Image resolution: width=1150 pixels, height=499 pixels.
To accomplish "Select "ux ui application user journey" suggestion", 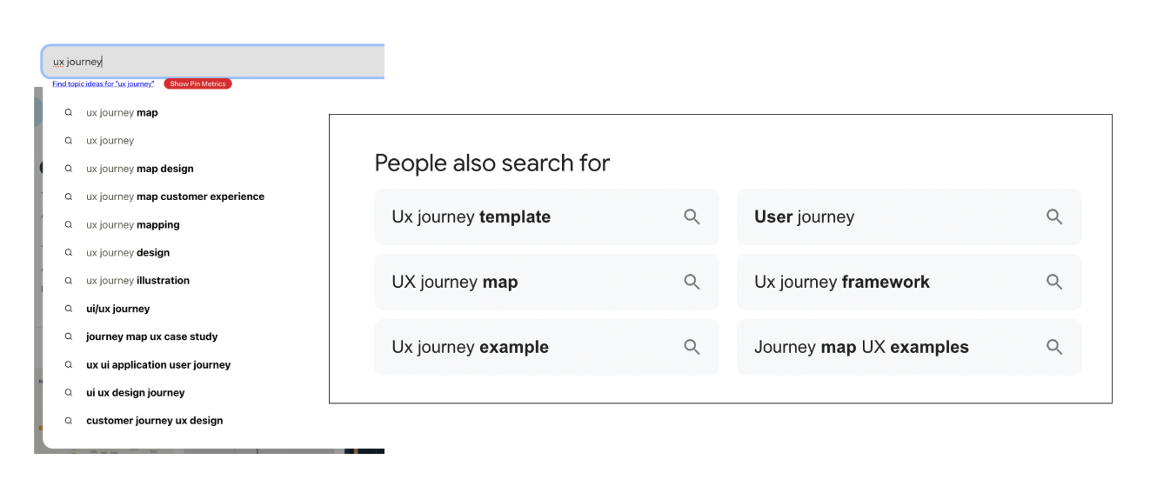I will click(x=158, y=365).
